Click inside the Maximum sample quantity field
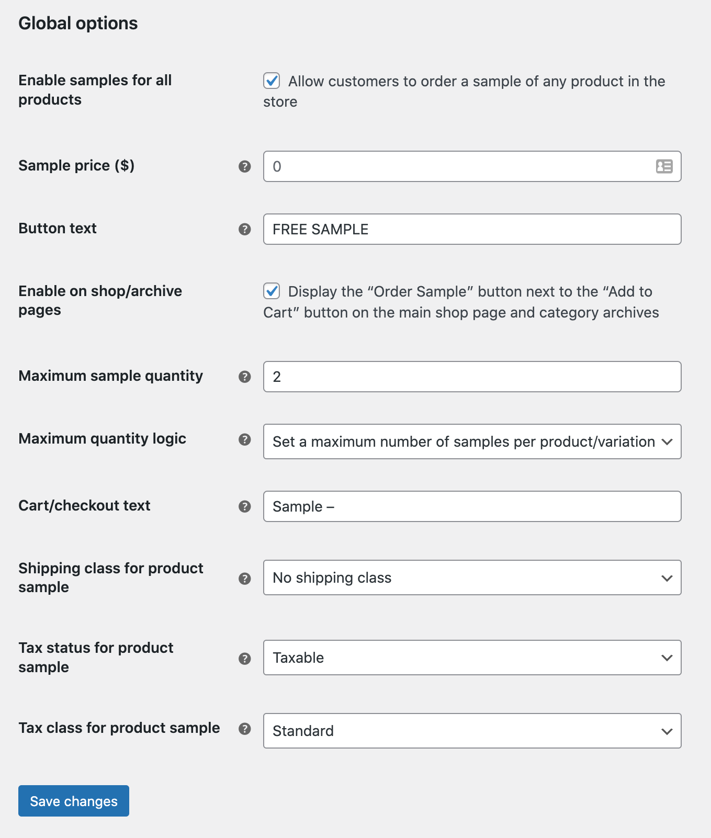 [x=471, y=376]
